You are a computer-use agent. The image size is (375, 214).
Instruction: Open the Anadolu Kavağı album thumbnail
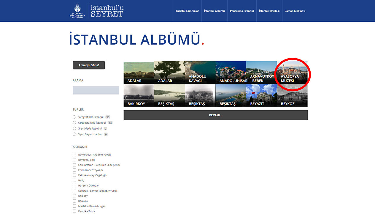200,73
